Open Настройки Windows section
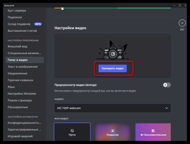190x144 pixels. pyautogui.click(x=22, y=94)
